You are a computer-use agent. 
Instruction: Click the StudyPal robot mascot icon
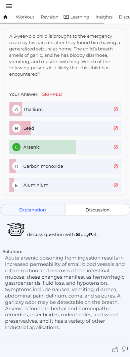tap(16, 229)
